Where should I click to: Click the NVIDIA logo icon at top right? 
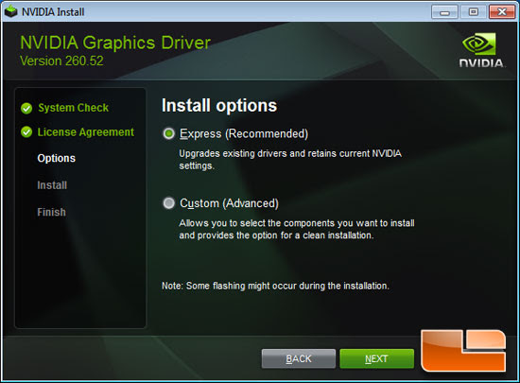(x=481, y=50)
